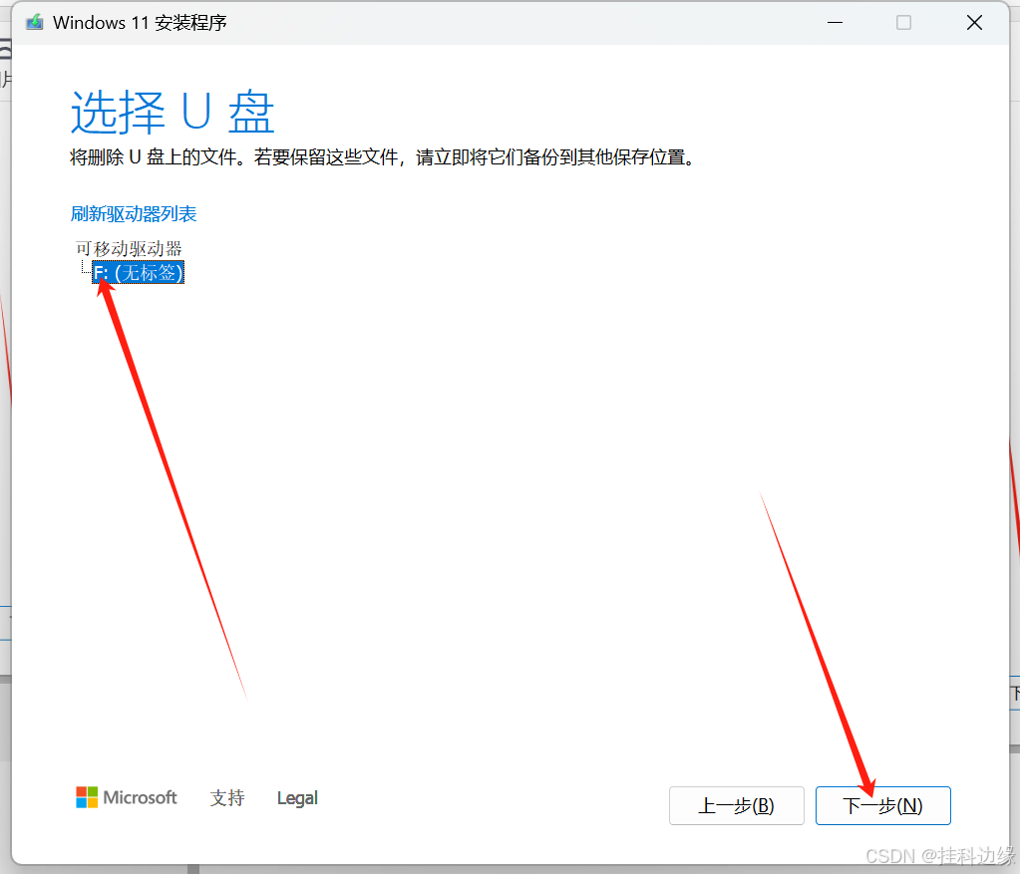The width and height of the screenshot is (1020, 874).
Task: Click the 刷新驱动器列表 link
Action: tap(134, 214)
